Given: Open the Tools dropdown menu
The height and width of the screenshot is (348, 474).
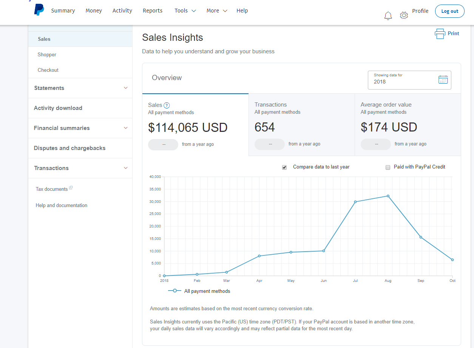Looking at the screenshot, I should click(185, 11).
